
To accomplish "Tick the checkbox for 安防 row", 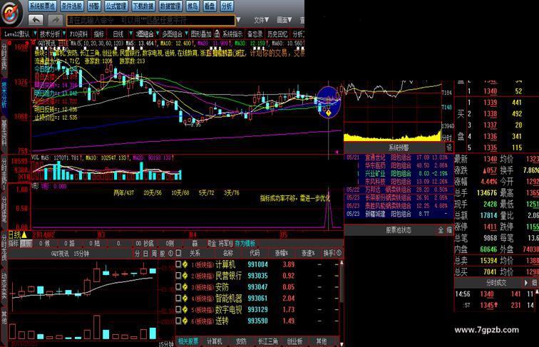I will 178,287.
